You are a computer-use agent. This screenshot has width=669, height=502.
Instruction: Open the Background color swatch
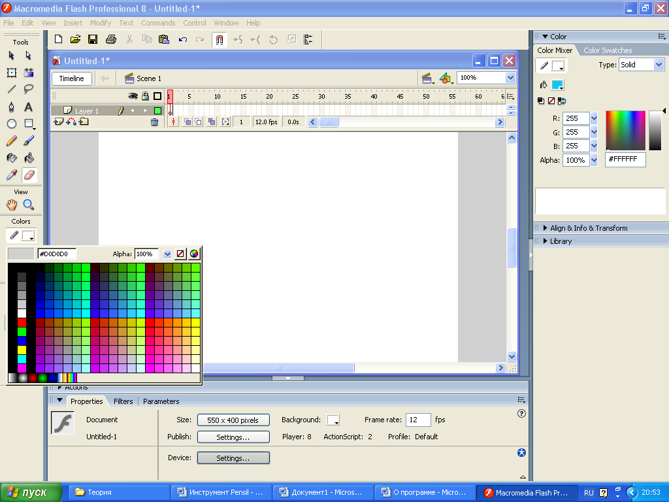[x=333, y=420]
